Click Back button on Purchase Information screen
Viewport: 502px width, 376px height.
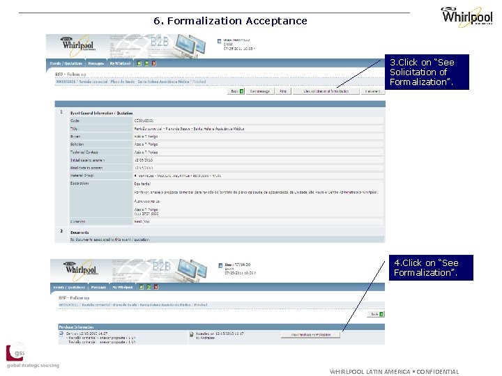376,314
